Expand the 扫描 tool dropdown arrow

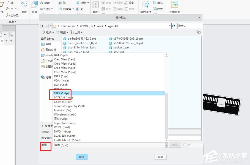(52, 9)
